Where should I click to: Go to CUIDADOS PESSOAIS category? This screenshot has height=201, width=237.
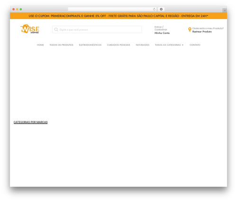118,45
